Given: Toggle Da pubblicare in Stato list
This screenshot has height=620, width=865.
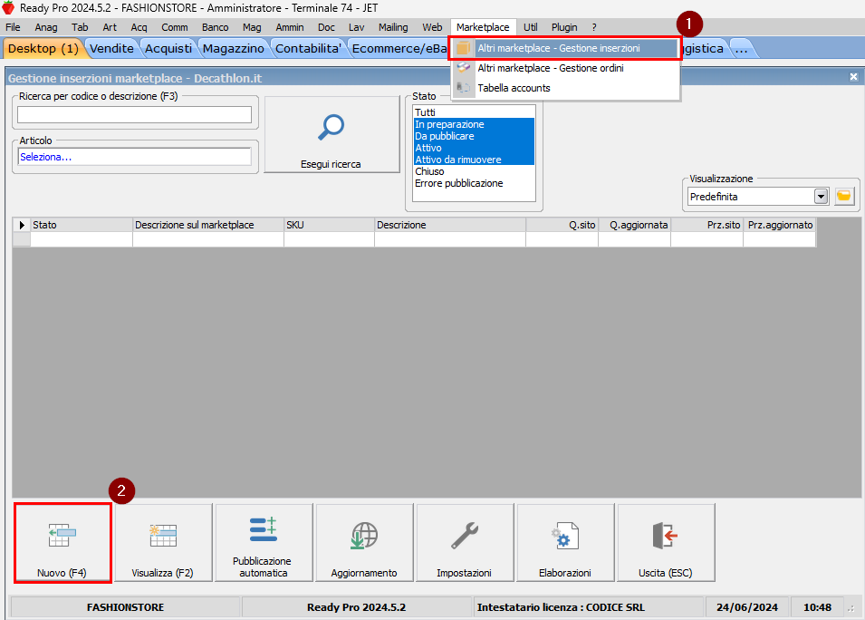Looking at the screenshot, I should click(x=475, y=136).
